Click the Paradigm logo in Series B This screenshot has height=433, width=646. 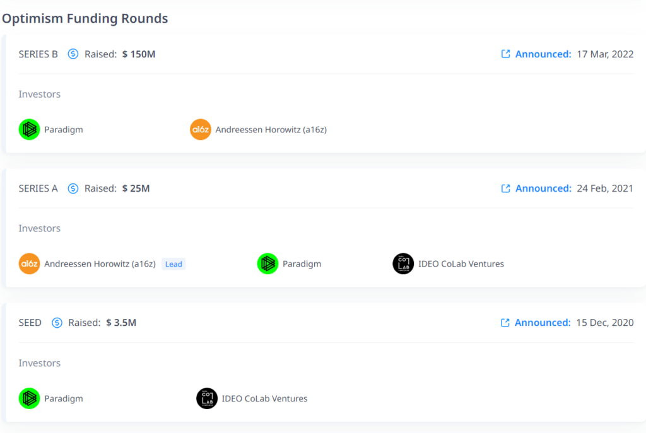click(29, 129)
